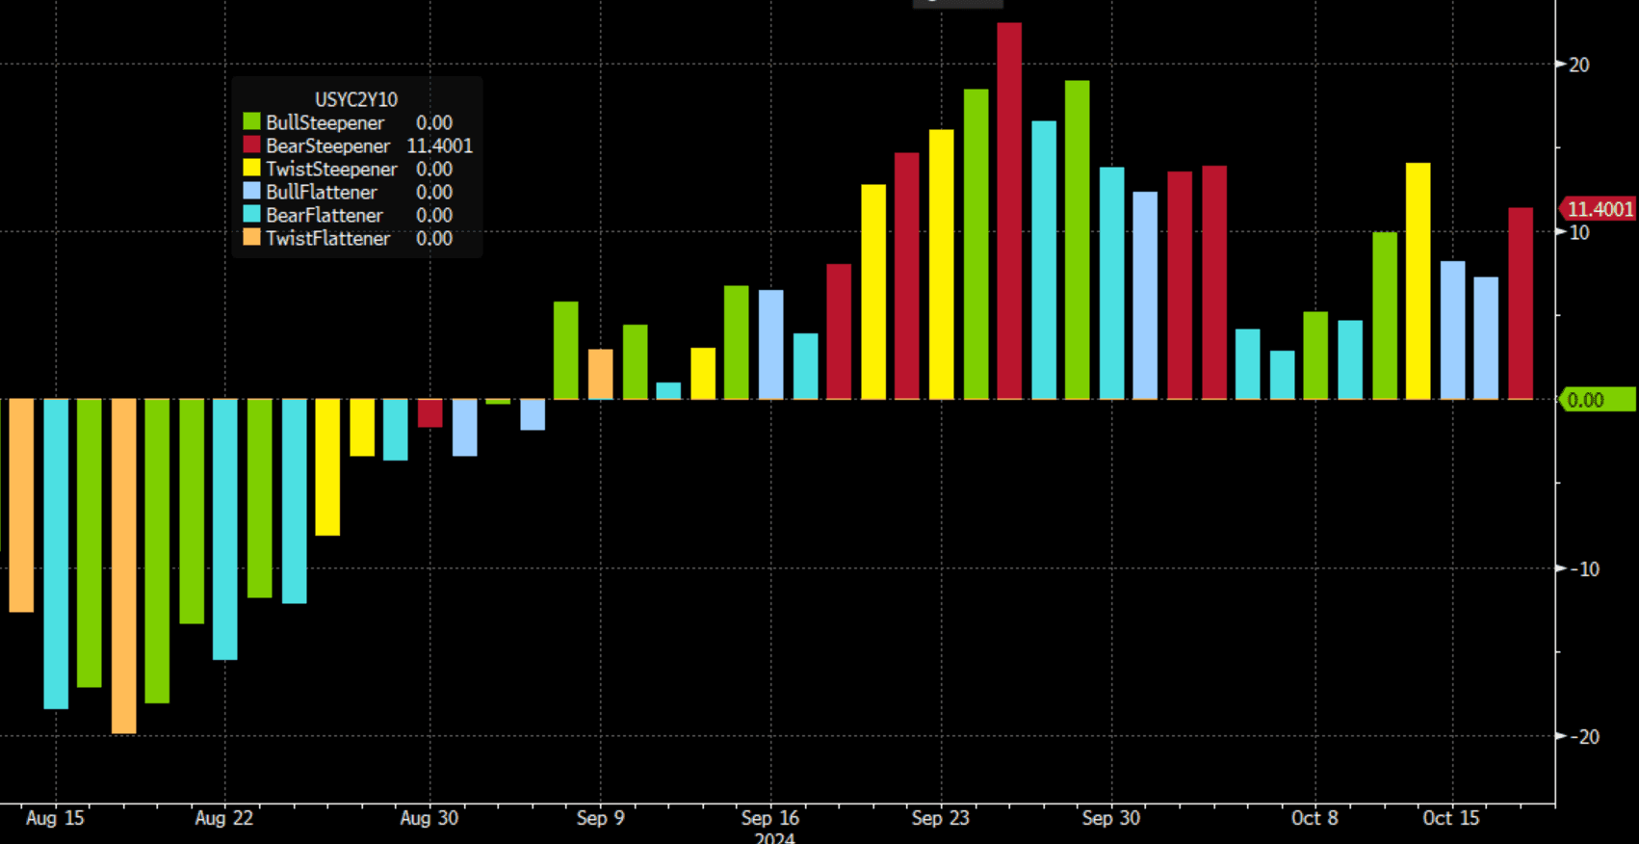Click the 20 label on right axis
Screen dimensions: 1639x844
[x=1579, y=65]
